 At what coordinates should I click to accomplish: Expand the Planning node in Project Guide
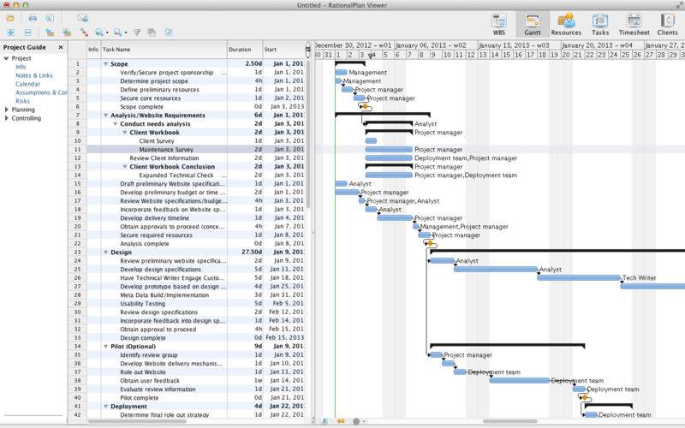pyautogui.click(x=6, y=110)
